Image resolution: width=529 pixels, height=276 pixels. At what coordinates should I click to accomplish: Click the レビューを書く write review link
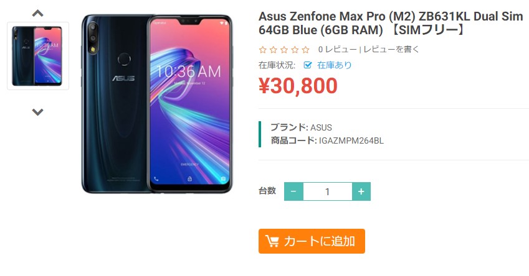pos(391,50)
